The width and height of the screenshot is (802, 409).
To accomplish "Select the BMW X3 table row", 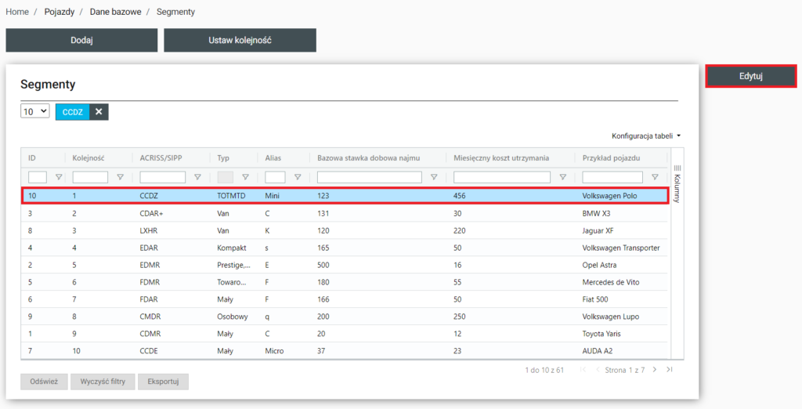I will tap(345, 212).
